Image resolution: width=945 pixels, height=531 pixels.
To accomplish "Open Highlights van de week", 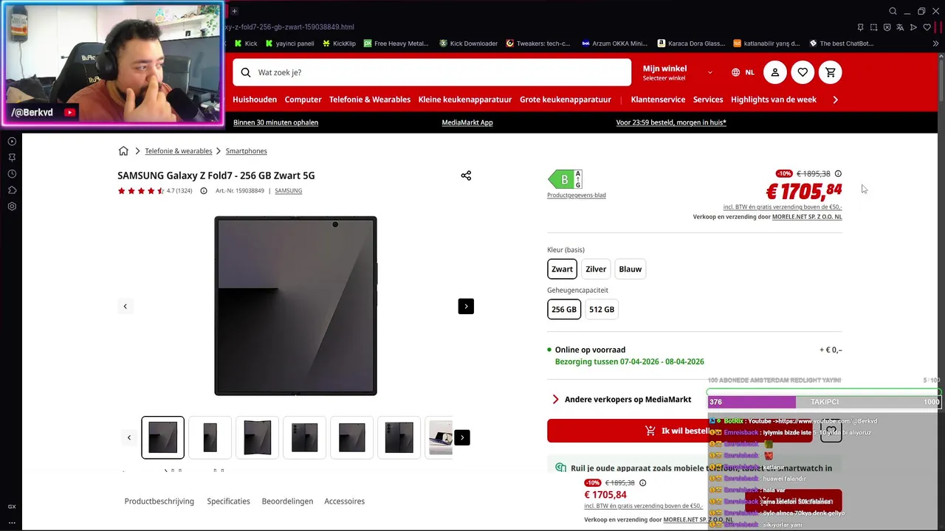I will point(774,100).
